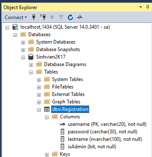Click the Stop square icon in toolbar

(52, 17)
